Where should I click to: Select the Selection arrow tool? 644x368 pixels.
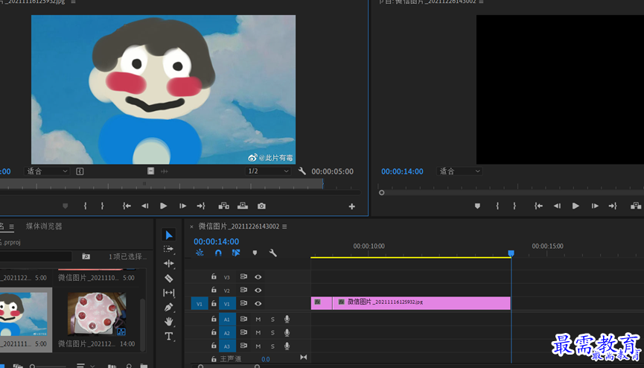pyautogui.click(x=168, y=235)
